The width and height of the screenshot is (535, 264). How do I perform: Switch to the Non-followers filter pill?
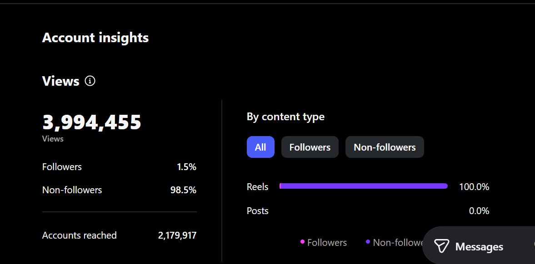click(x=385, y=147)
